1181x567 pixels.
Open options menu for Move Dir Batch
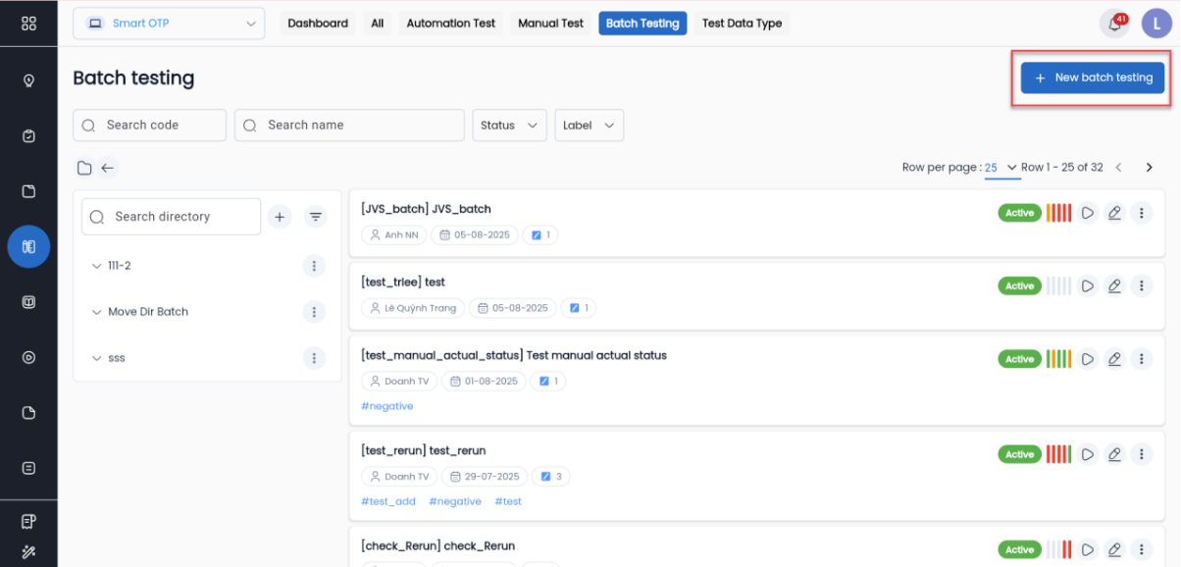pos(314,312)
